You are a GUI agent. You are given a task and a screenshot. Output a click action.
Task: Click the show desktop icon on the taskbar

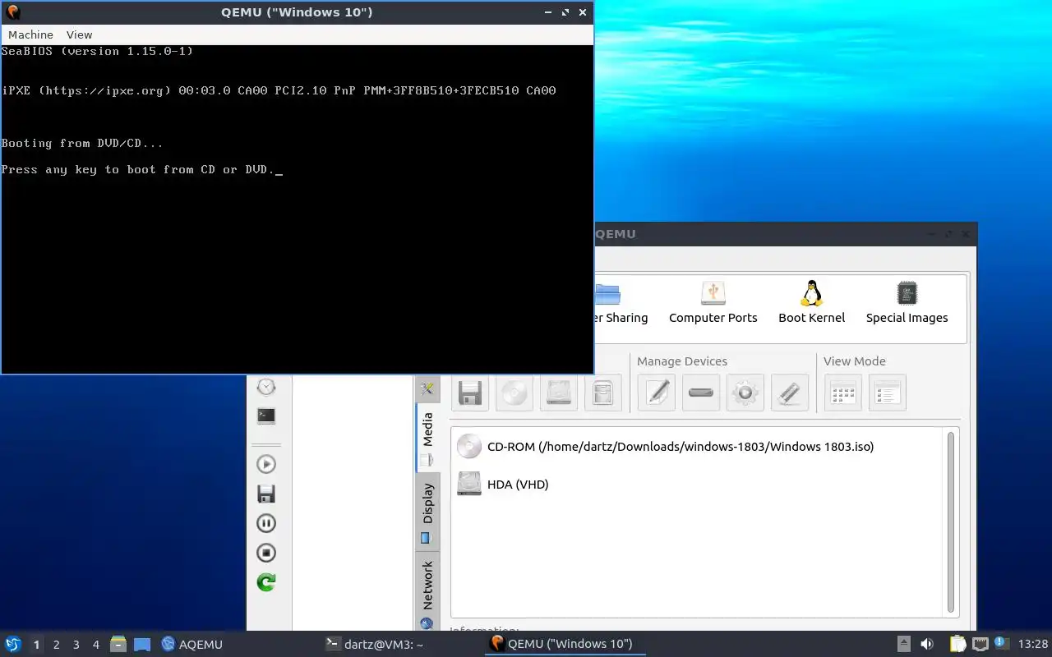coord(142,645)
